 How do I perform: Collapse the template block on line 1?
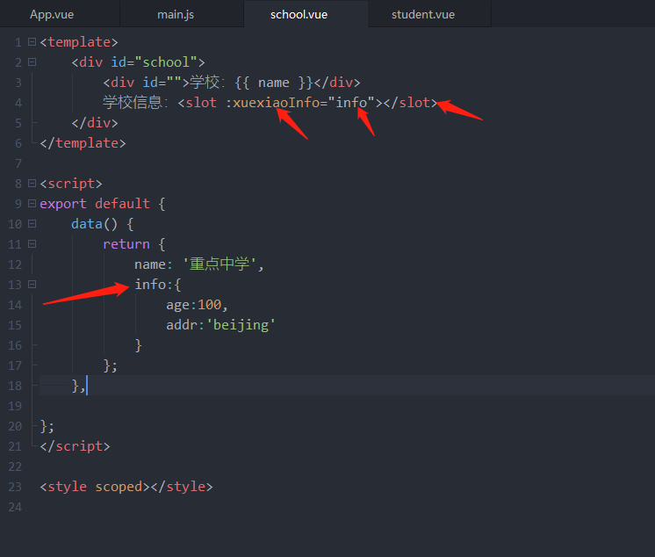coord(32,42)
